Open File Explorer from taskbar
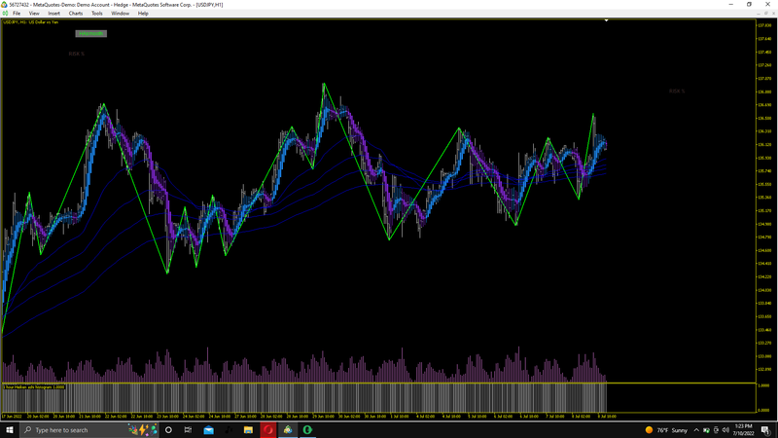Viewport: 778px width, 438px height. (x=248, y=430)
